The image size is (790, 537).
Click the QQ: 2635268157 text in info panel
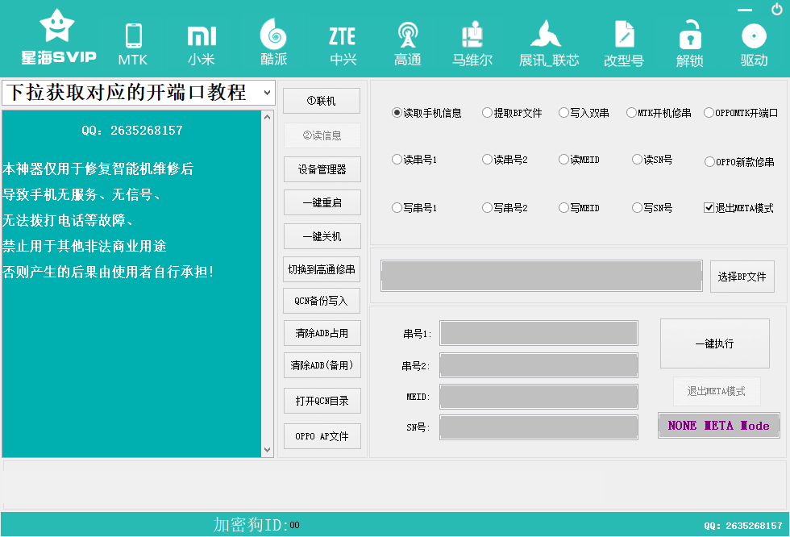click(x=132, y=131)
